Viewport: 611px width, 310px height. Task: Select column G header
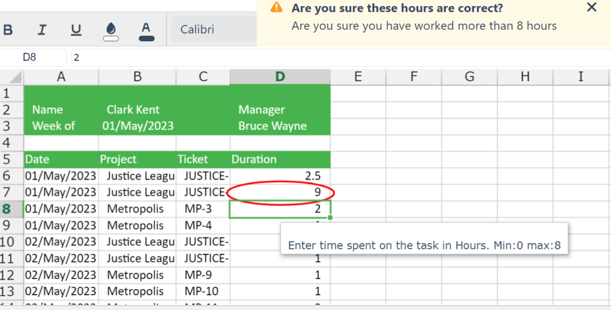(x=470, y=77)
